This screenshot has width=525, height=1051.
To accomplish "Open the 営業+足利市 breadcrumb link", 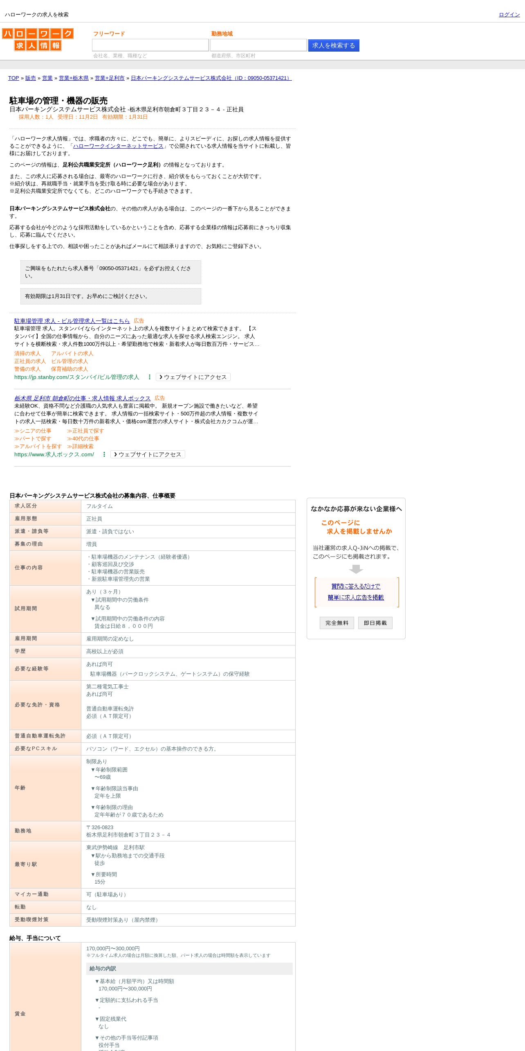I will [x=110, y=78].
